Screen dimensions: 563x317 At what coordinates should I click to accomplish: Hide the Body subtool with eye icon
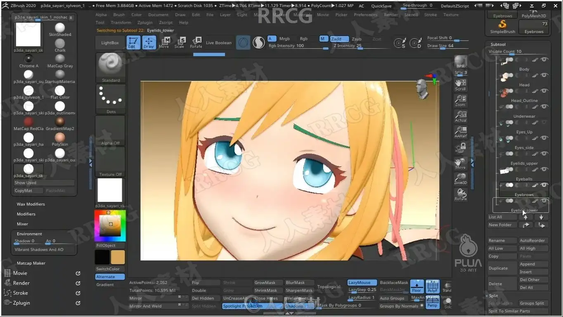(x=544, y=75)
